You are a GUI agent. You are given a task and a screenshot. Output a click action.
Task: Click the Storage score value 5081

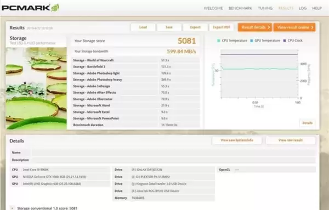point(186,41)
